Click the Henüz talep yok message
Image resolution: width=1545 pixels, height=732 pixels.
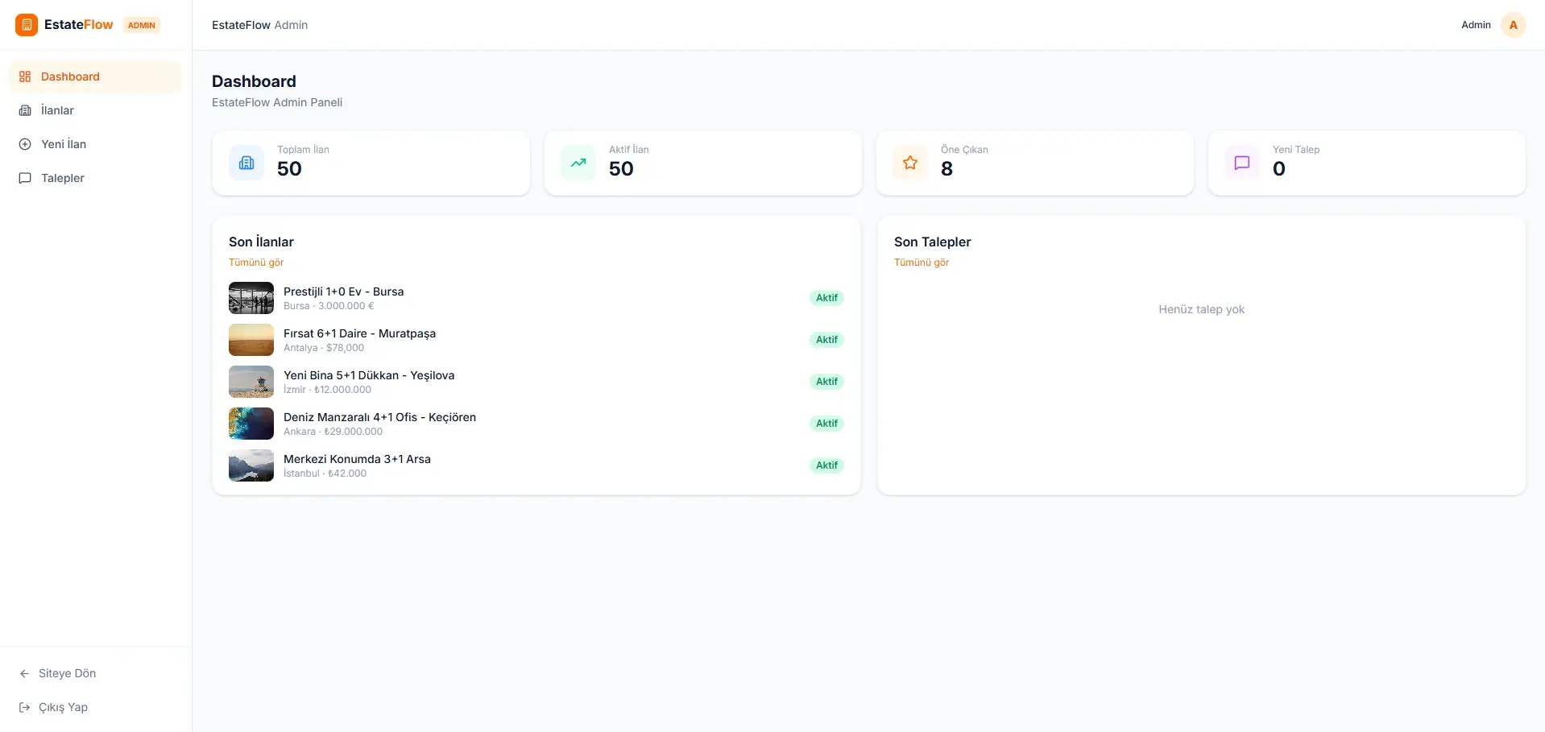point(1201,309)
